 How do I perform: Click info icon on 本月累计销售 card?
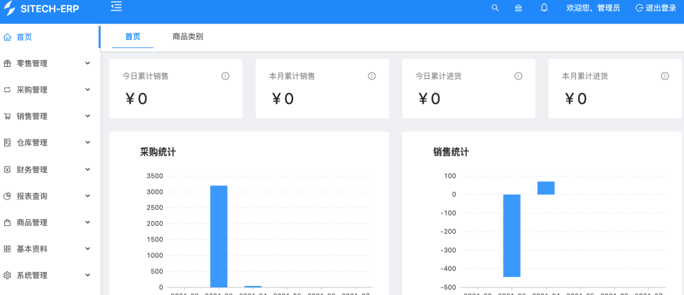click(372, 76)
